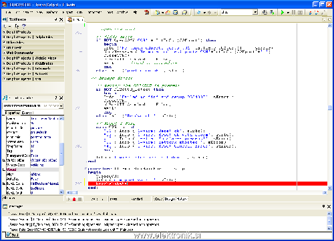Expand Delphi Projects | ActiveX category
This screenshot has width=334, height=241.
(4, 73)
